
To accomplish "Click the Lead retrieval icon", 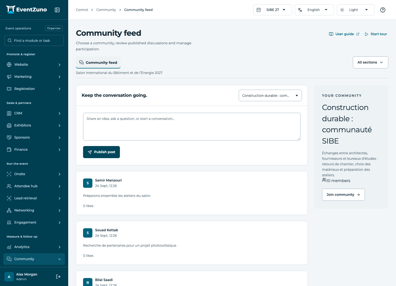I will pos(9,198).
